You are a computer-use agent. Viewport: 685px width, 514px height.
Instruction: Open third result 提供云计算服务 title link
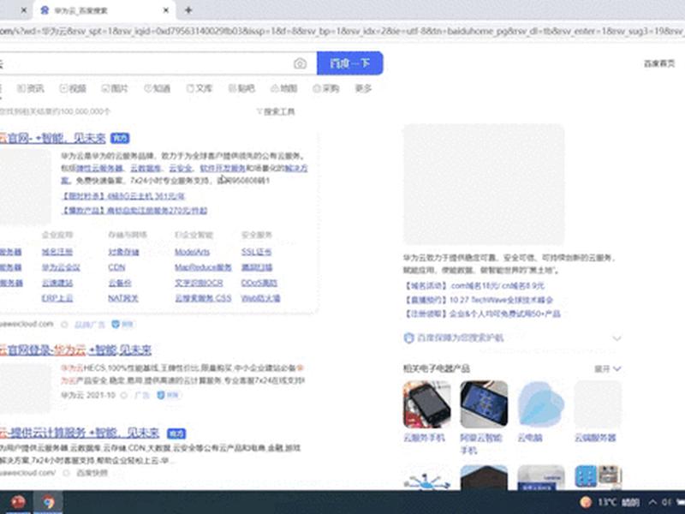(80, 433)
